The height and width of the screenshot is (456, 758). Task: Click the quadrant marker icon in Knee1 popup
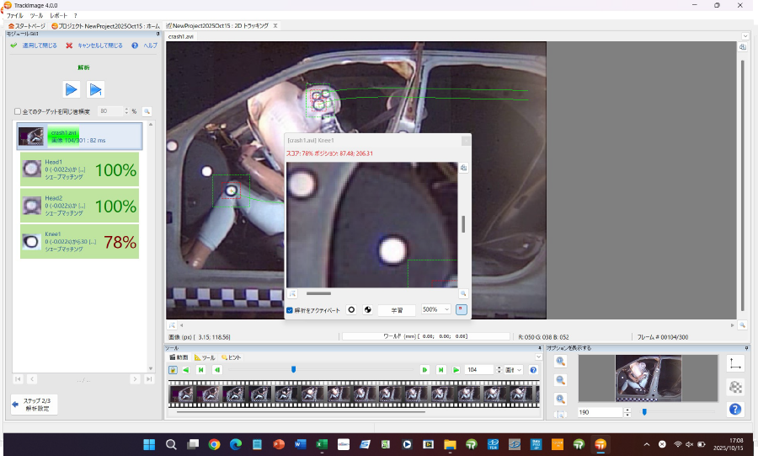(x=367, y=310)
